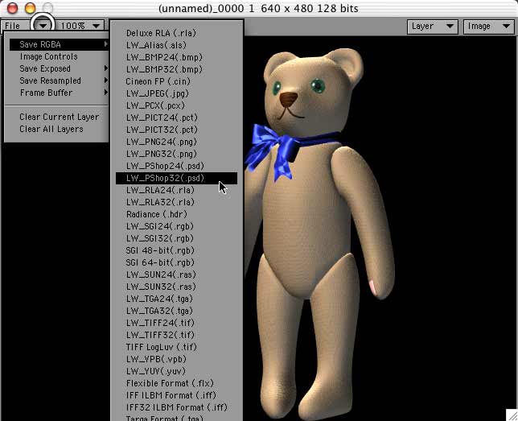Select LW_TIFF32(.tif) format
518x421 pixels.
[x=176, y=335]
